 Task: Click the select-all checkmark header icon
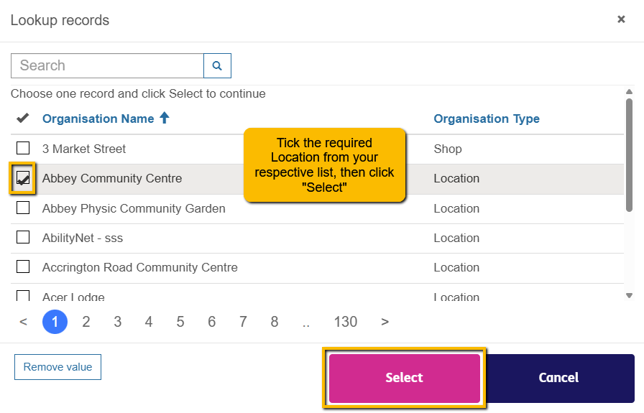tap(23, 119)
